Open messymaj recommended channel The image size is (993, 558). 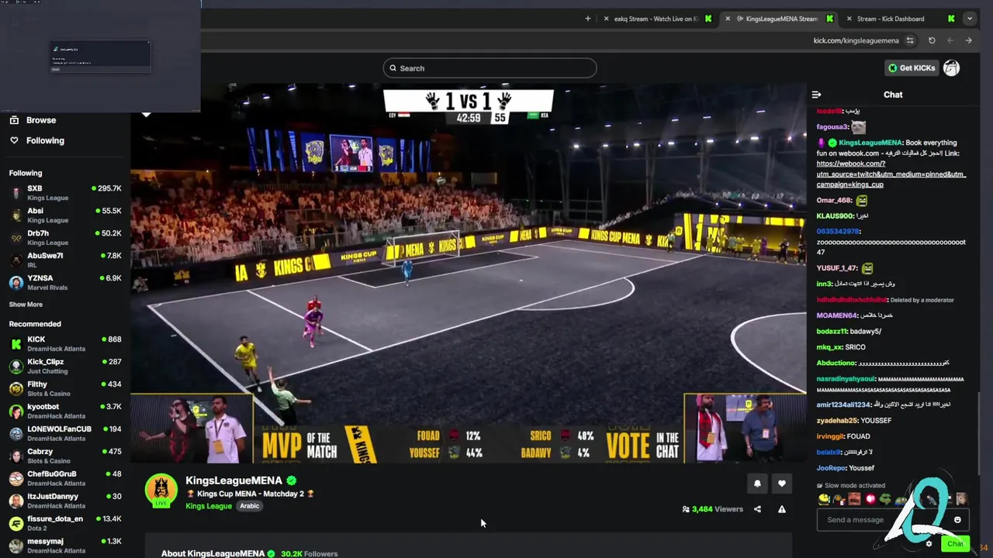coord(65,546)
